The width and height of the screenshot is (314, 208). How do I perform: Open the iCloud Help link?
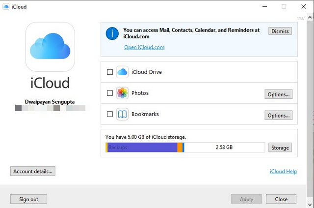click(283, 172)
